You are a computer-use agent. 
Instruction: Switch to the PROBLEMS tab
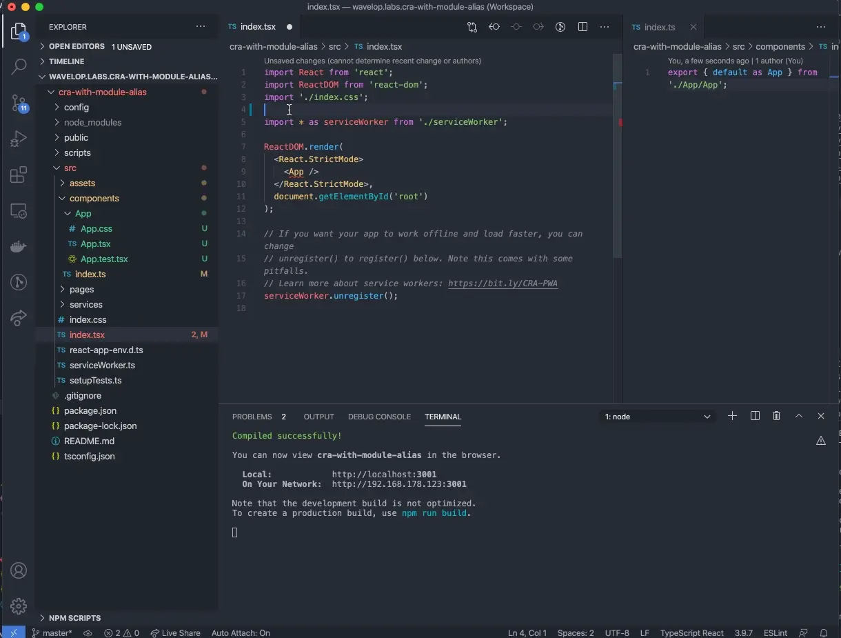pyautogui.click(x=252, y=417)
